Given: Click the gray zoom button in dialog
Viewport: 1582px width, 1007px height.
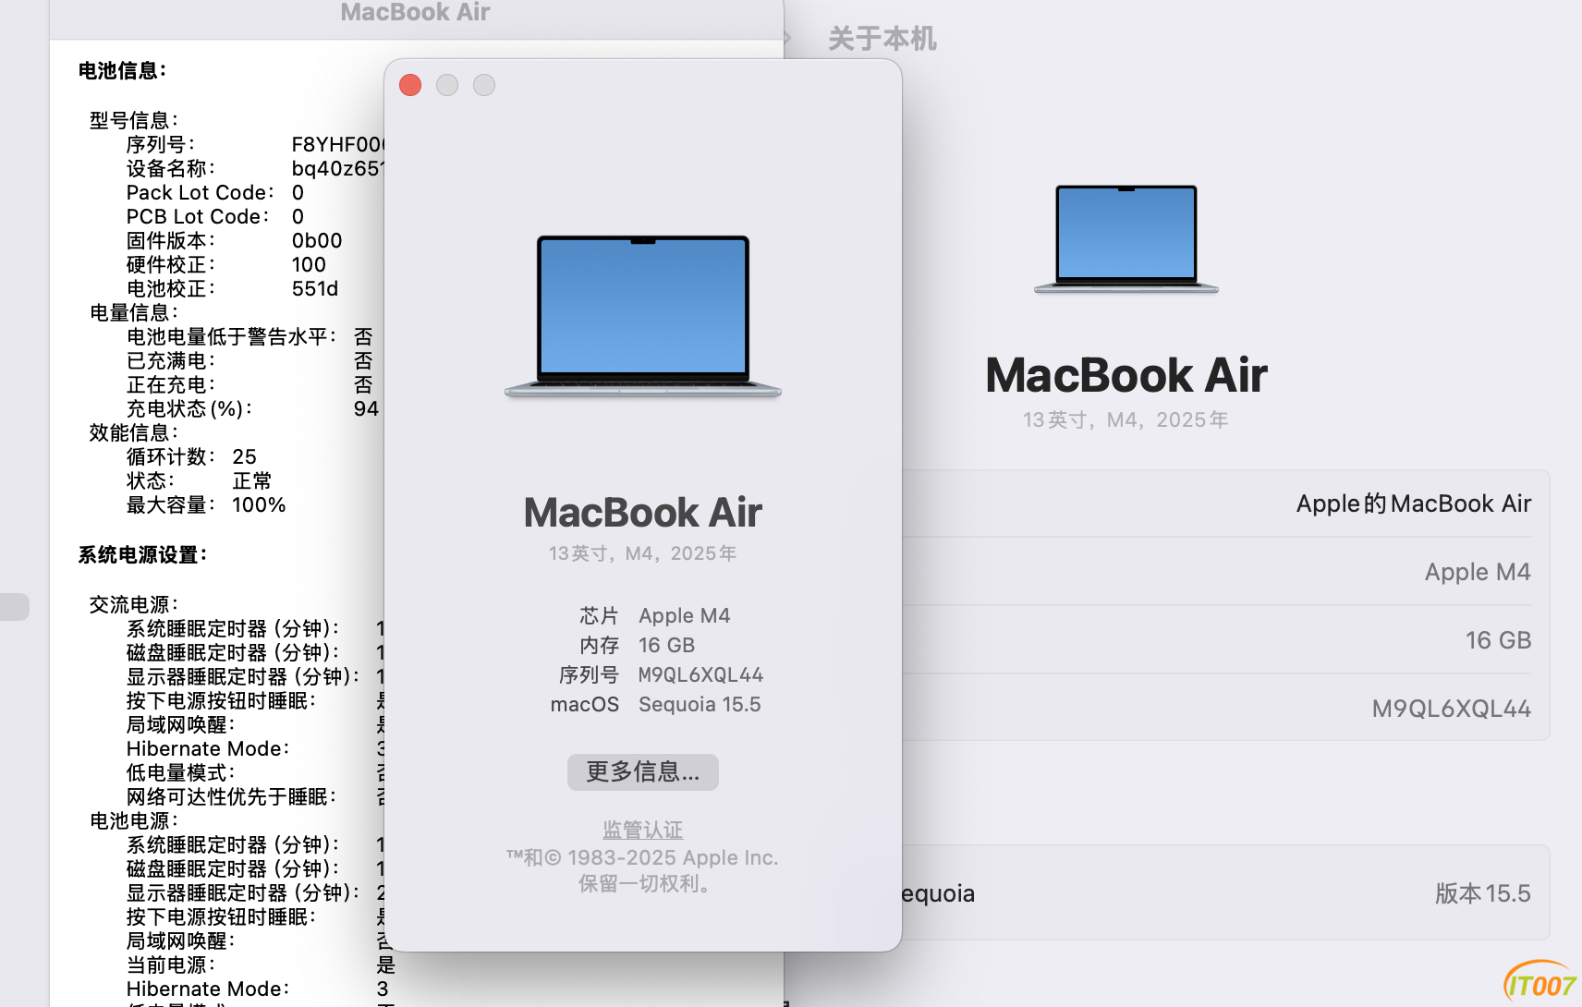Looking at the screenshot, I should click(484, 86).
